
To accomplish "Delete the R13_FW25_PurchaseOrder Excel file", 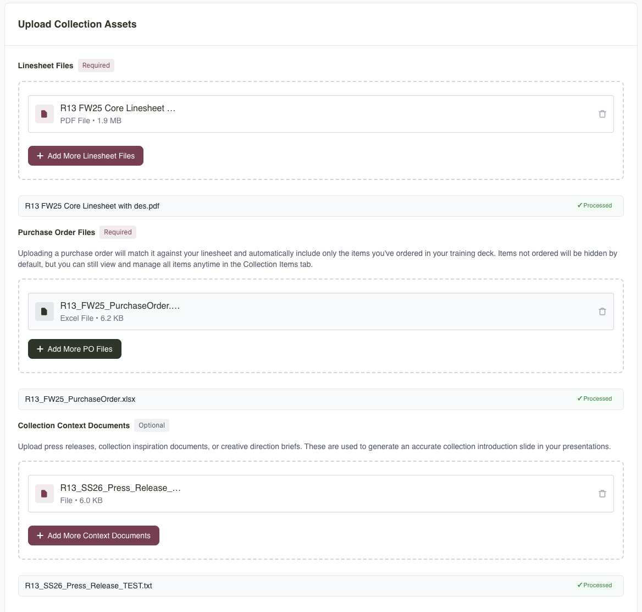I will pyautogui.click(x=602, y=311).
